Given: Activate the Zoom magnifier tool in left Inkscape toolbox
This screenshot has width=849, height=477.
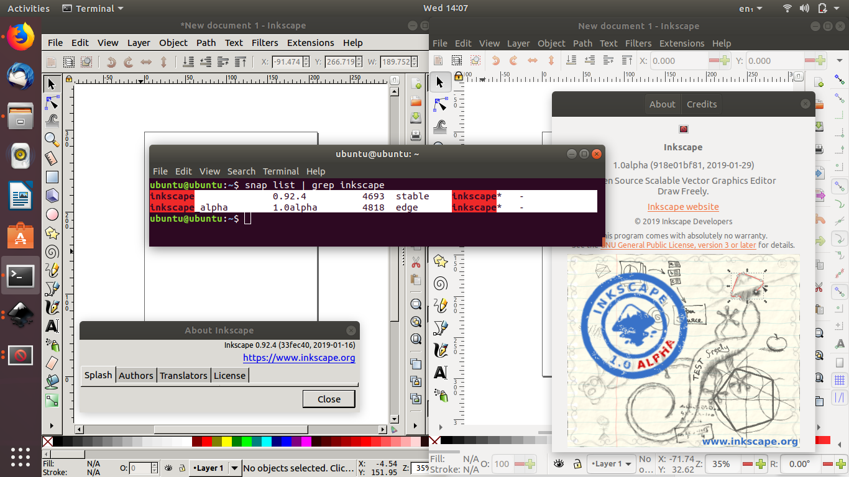Looking at the screenshot, I should click(52, 139).
